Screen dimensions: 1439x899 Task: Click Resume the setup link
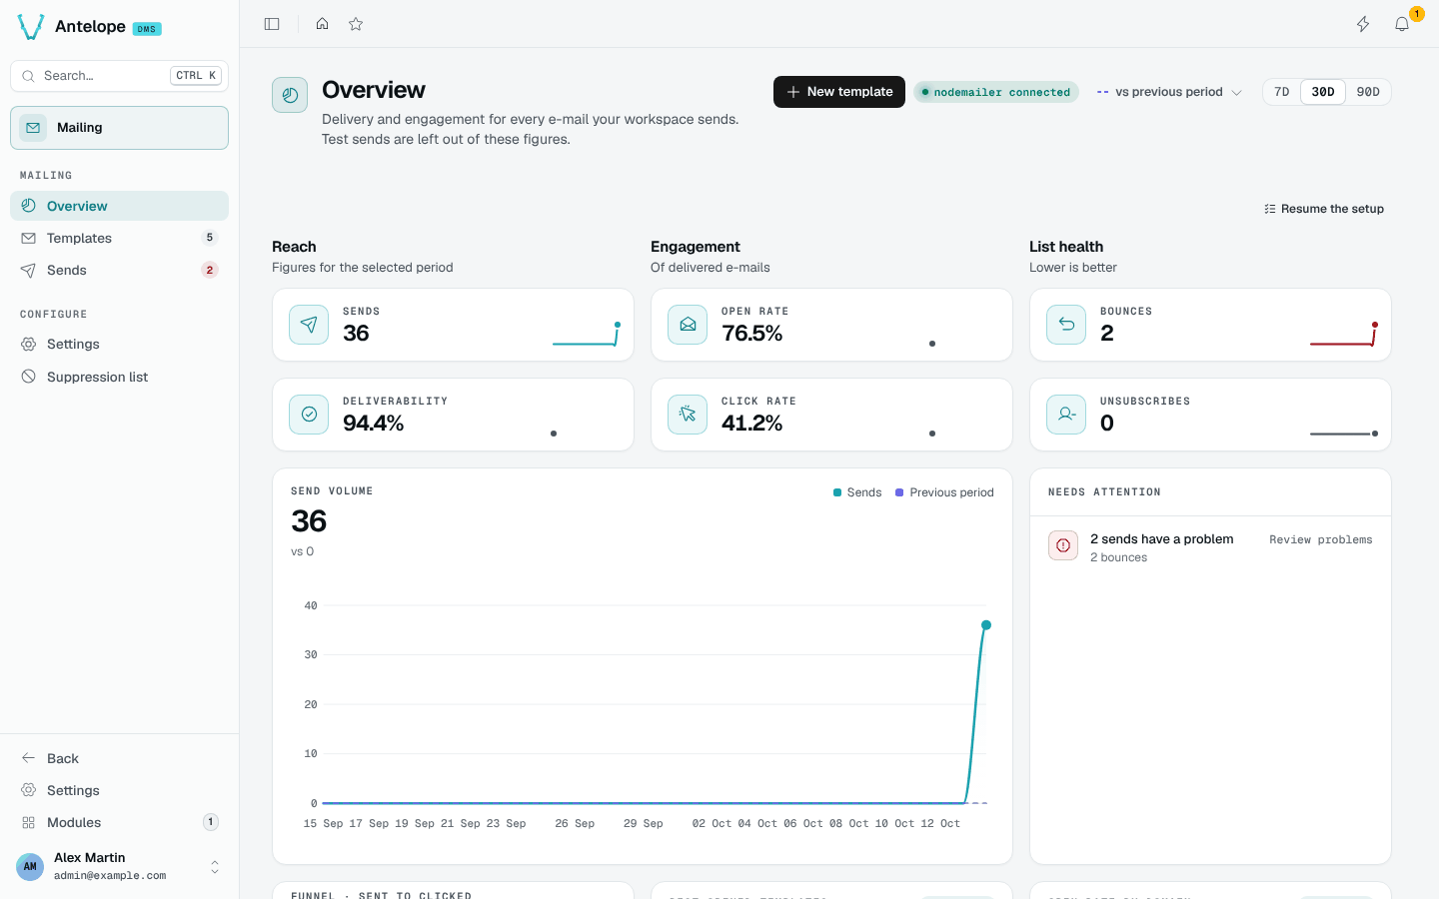tap(1324, 209)
